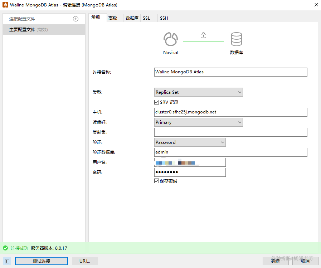Viewport: 321px width, 268px height.
Task: Close the edit connection dialog
Action: tap(316, 5)
